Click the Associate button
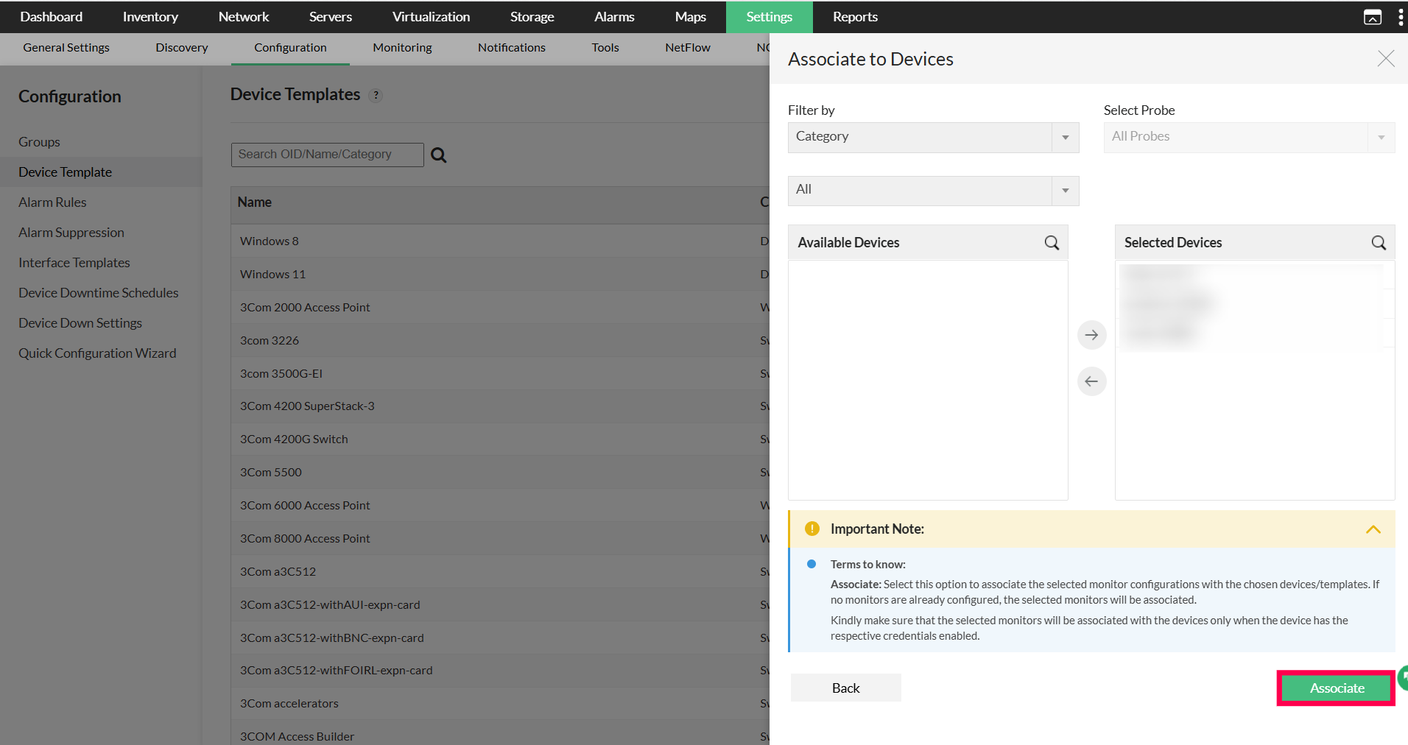 coord(1337,688)
